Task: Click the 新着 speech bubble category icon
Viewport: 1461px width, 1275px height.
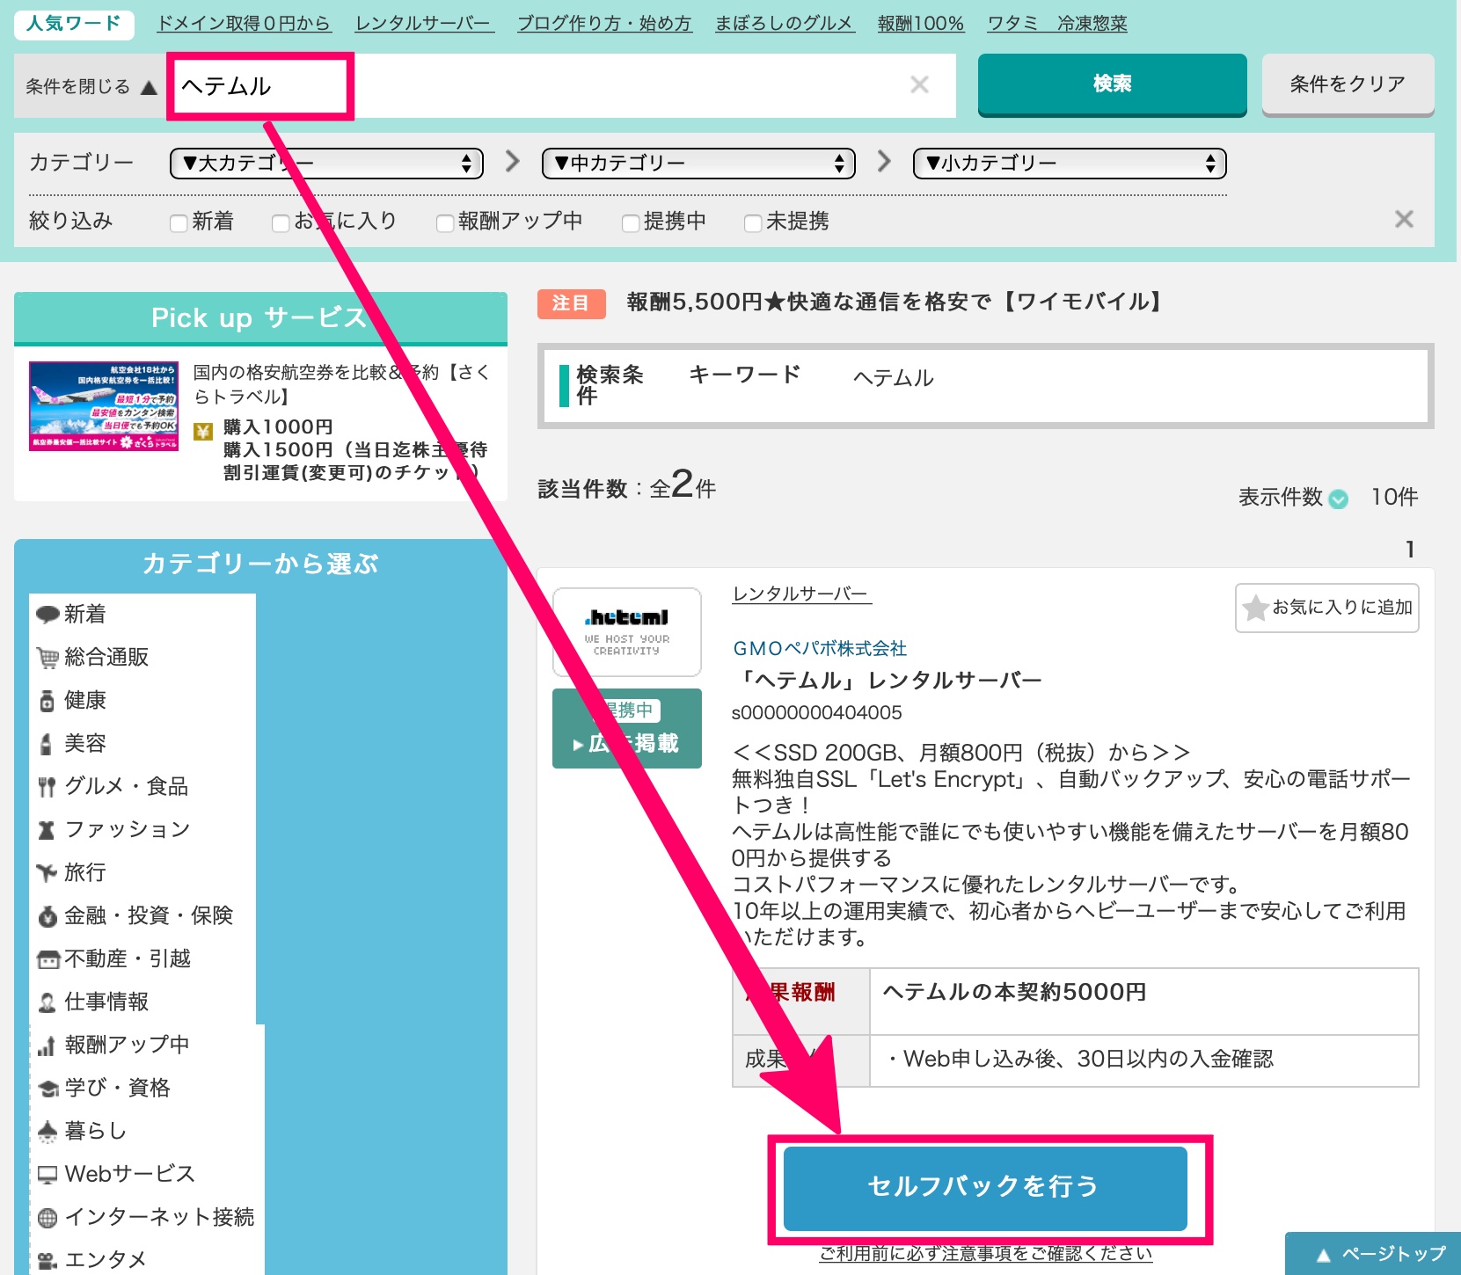Action: (47, 615)
